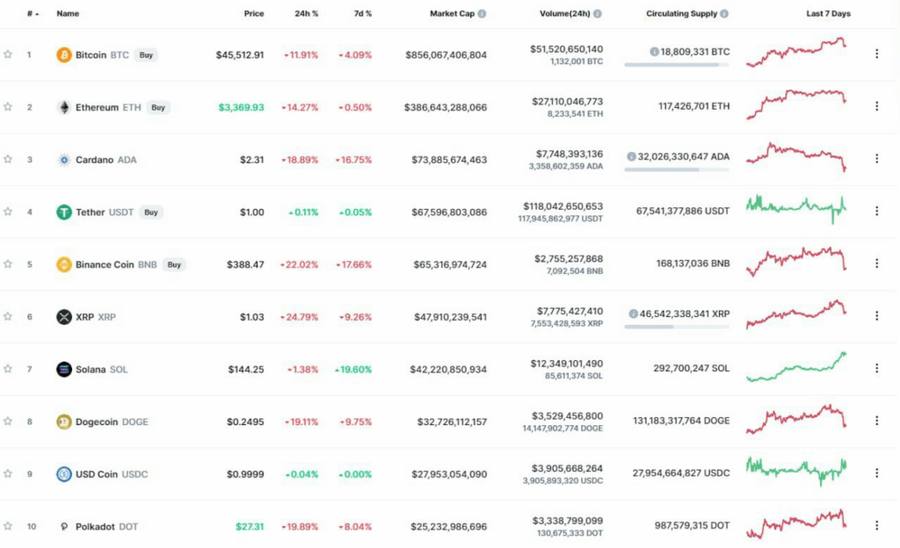Click the Circulating Supply info icon
Screen dimensions: 900x548
[x=724, y=14]
